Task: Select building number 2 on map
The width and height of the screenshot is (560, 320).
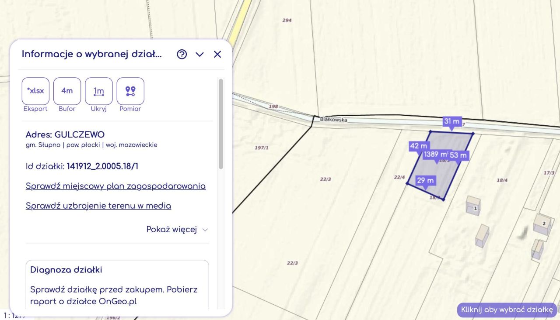Action: click(541, 224)
